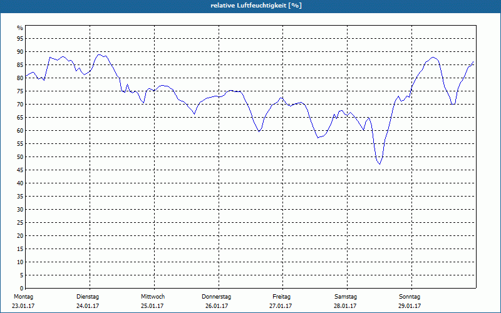Click the '10' y-axis value

(20, 262)
